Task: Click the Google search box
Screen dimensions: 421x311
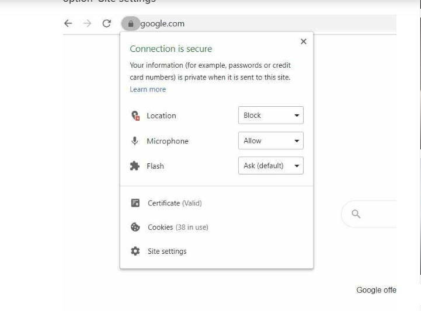Action: coord(369,214)
